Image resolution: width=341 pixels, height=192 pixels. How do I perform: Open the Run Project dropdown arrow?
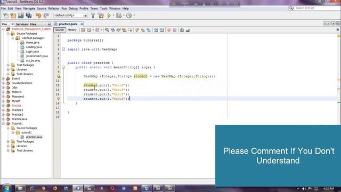113,15
